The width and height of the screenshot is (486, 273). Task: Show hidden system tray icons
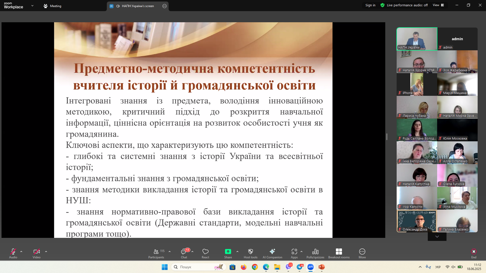tap(420, 267)
